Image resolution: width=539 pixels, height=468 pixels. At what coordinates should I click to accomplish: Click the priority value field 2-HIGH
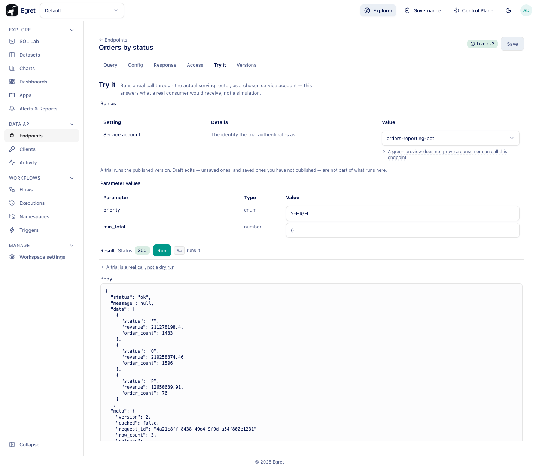[x=403, y=213]
